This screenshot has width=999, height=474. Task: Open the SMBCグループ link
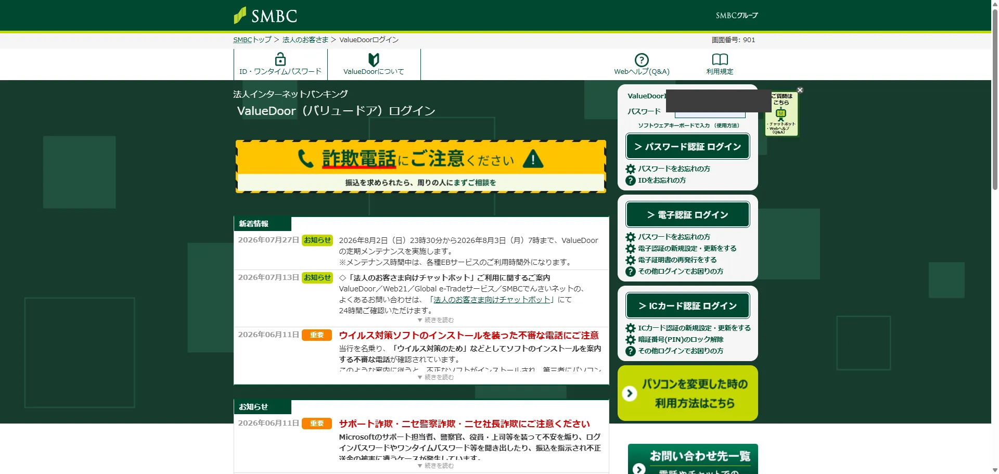[737, 16]
